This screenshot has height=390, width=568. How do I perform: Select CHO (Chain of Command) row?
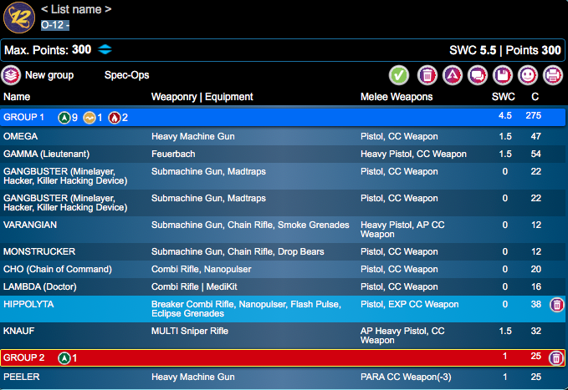click(x=283, y=269)
